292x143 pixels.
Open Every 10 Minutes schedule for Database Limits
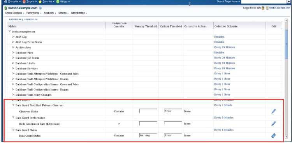pyautogui.click(x=225, y=63)
